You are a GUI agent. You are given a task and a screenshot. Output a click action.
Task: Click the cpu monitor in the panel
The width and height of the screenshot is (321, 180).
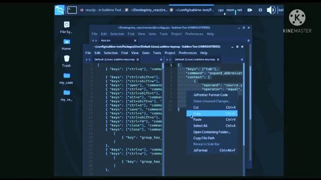point(221,10)
